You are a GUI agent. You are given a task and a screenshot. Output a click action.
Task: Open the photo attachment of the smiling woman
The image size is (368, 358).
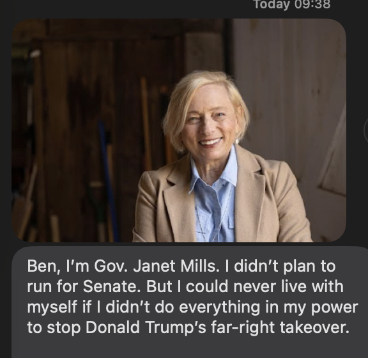pyautogui.click(x=179, y=130)
